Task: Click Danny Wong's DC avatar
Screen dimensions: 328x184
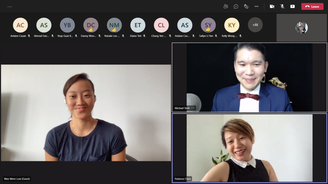Action: (x=91, y=25)
